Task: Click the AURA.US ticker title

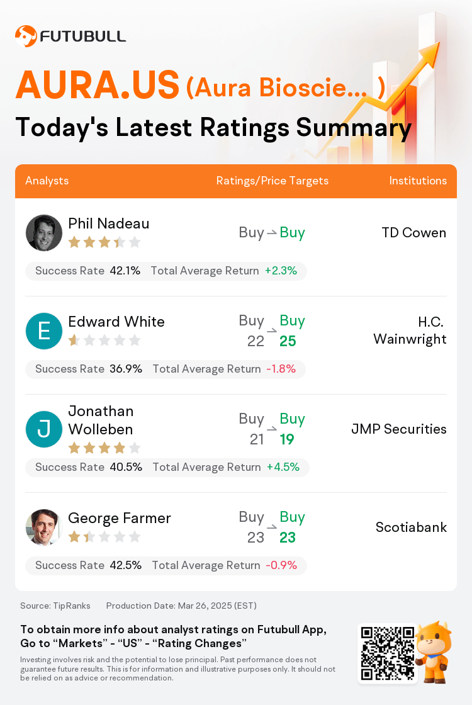Action: pos(98,85)
